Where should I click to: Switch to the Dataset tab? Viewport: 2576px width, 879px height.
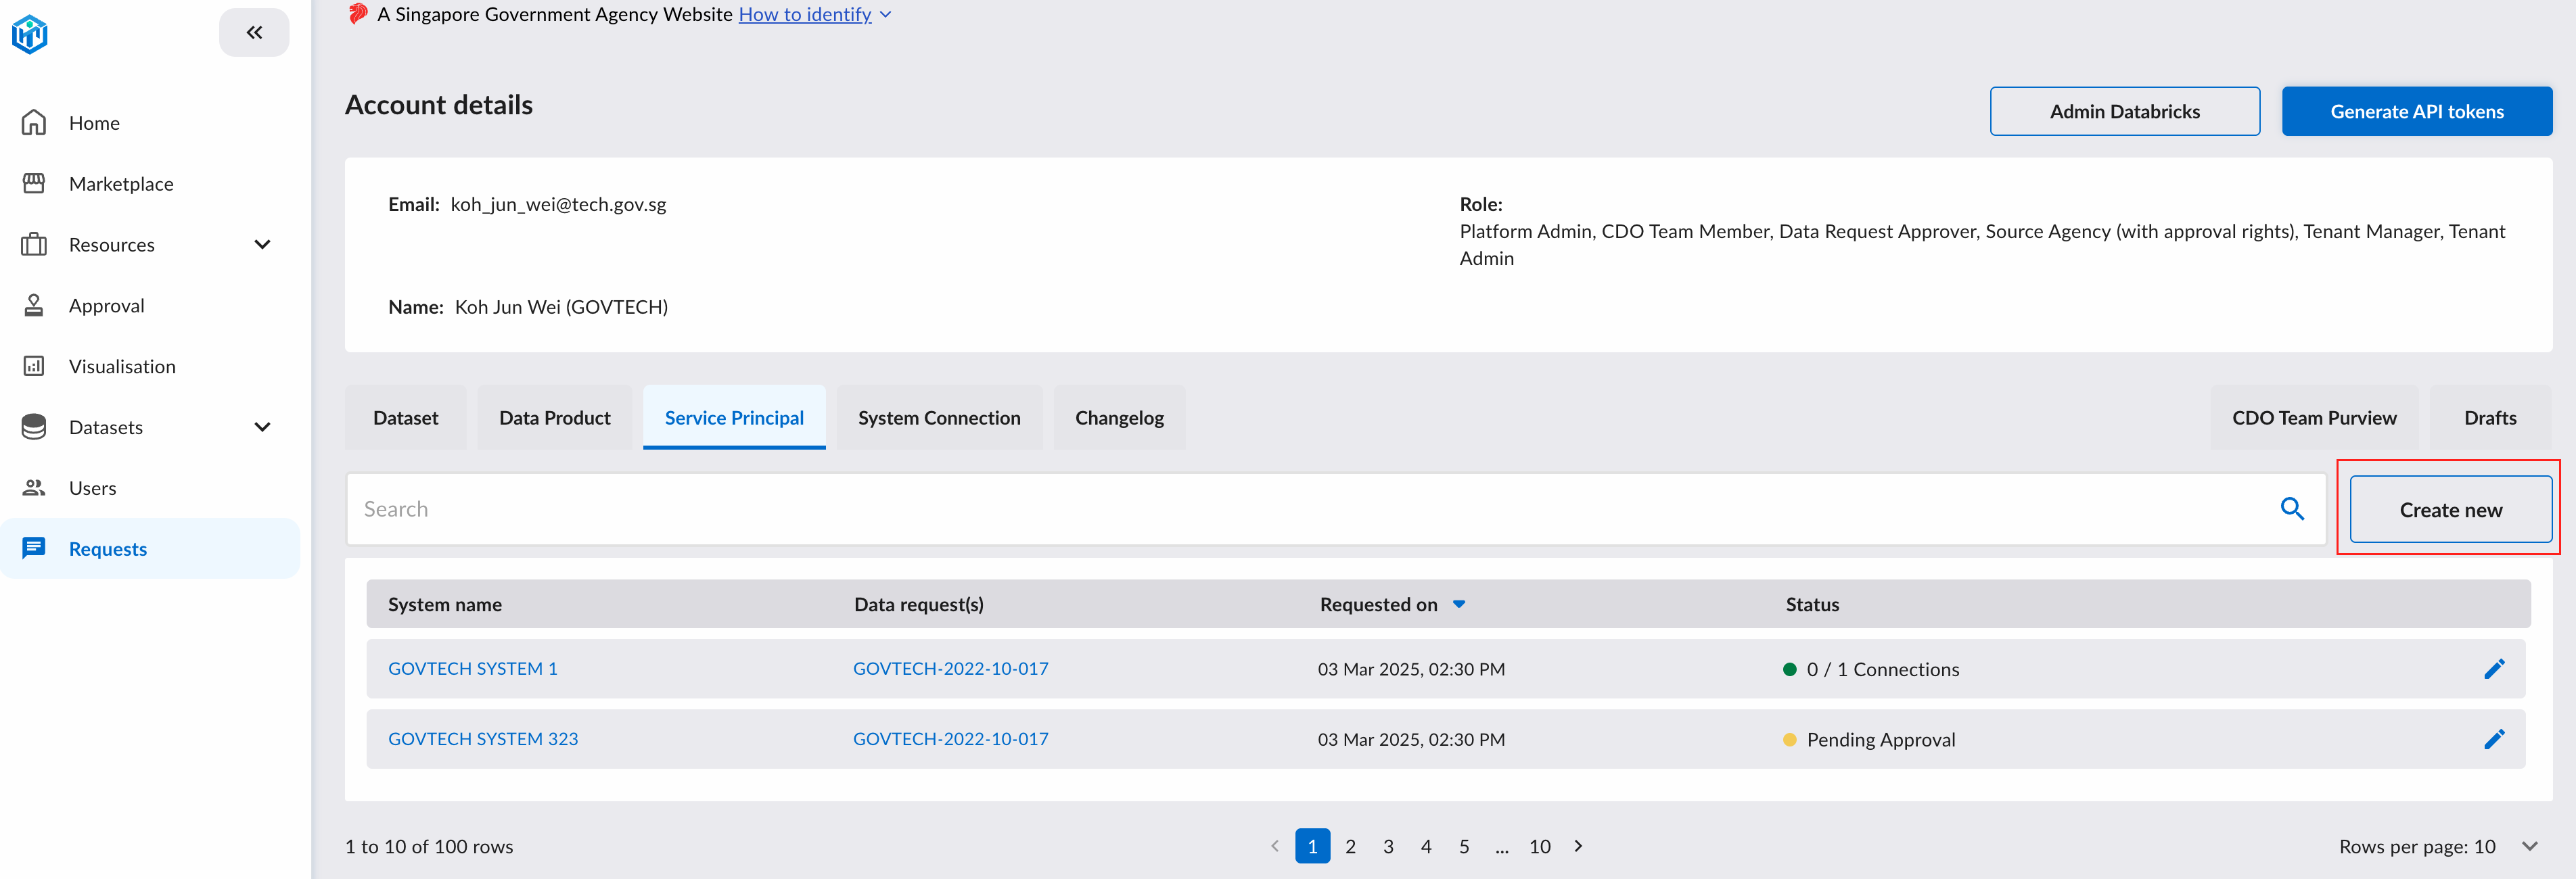coord(405,418)
